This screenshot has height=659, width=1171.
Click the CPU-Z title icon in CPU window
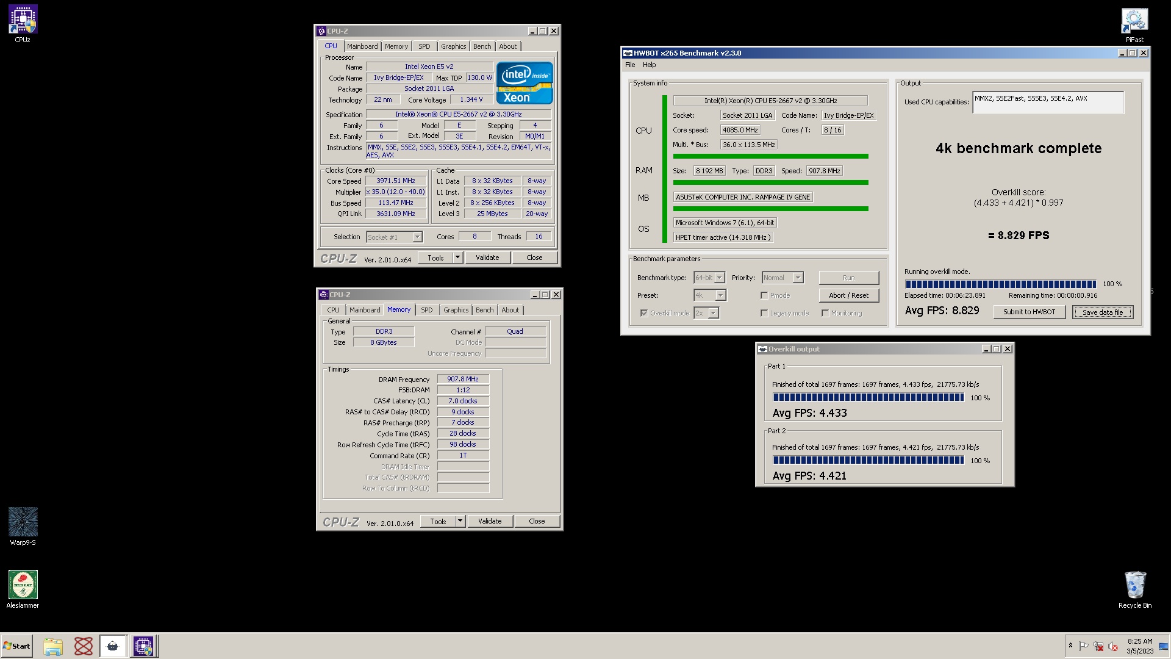tap(321, 31)
